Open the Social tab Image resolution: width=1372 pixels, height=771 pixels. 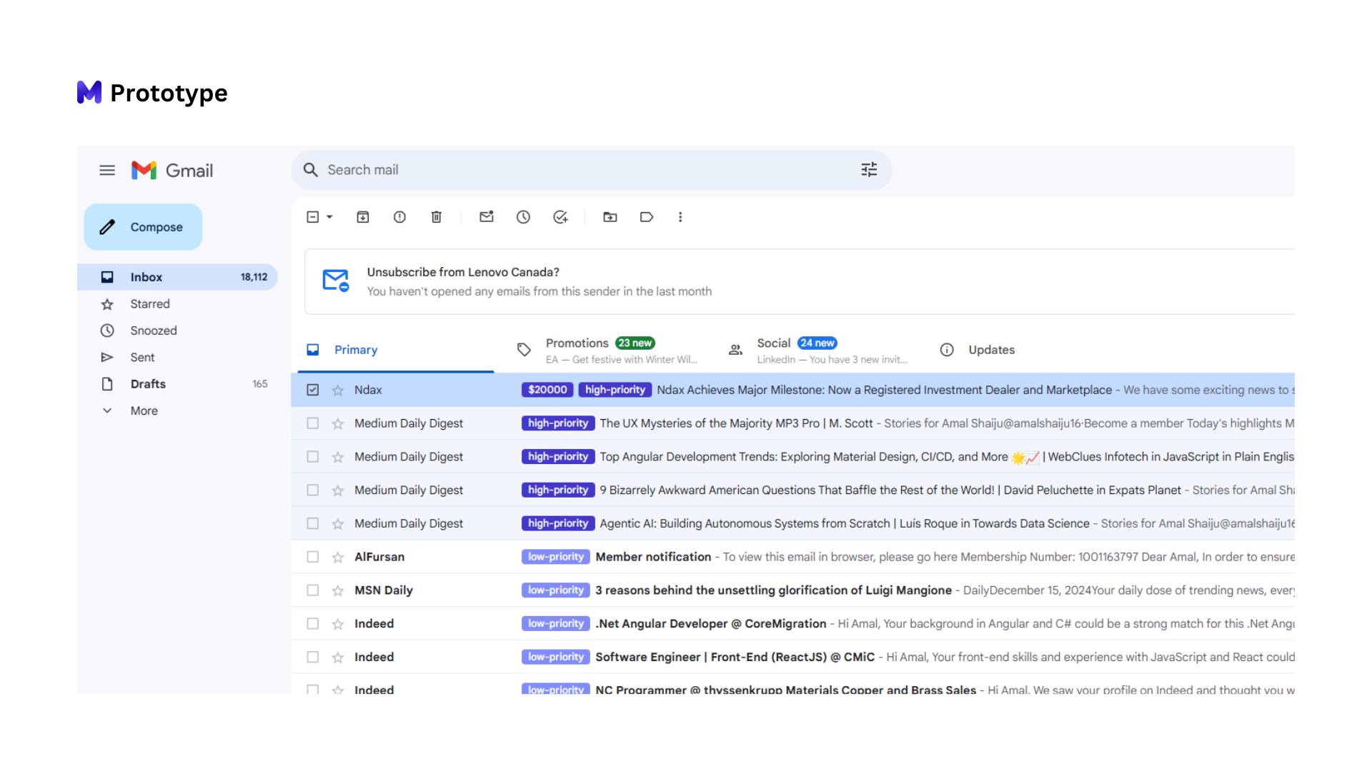tap(773, 343)
